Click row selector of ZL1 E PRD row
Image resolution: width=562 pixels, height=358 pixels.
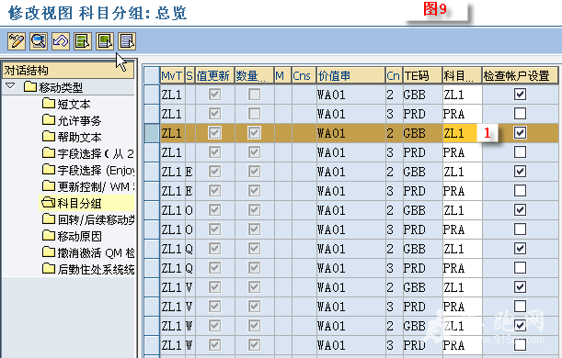pyautogui.click(x=152, y=191)
